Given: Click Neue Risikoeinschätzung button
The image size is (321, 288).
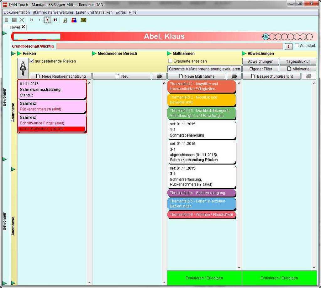Looking at the screenshot, I should [61, 76].
